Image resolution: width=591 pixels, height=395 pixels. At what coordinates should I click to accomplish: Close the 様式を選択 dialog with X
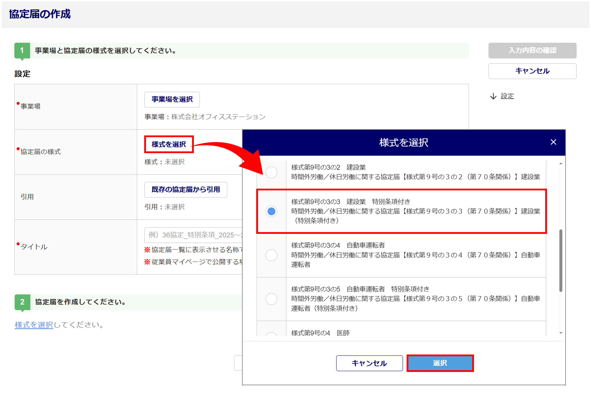click(x=553, y=142)
